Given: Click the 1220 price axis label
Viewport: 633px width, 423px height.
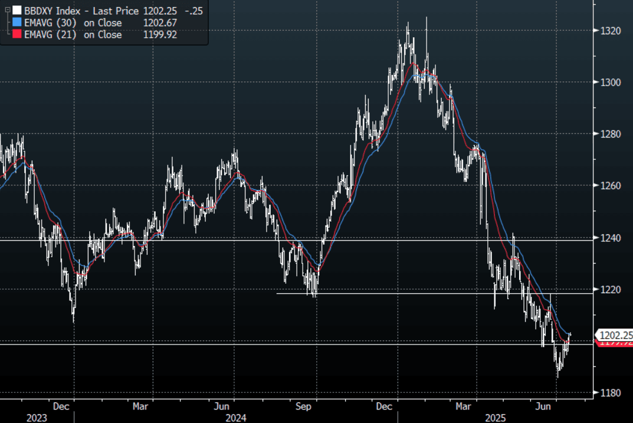Looking at the screenshot, I should click(x=610, y=290).
